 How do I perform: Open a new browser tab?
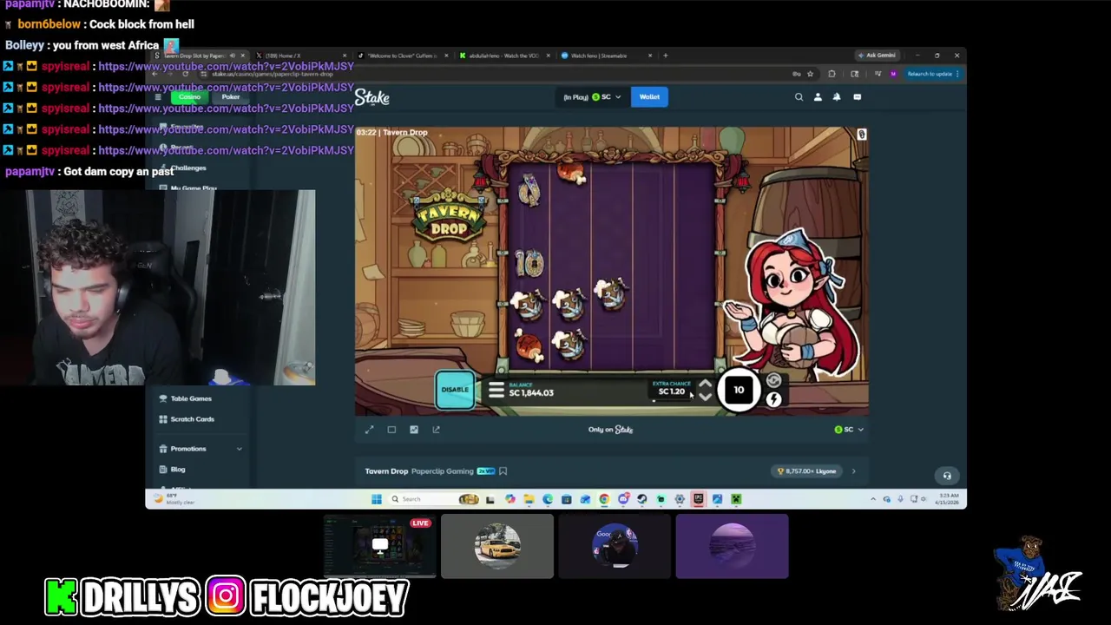coord(666,56)
